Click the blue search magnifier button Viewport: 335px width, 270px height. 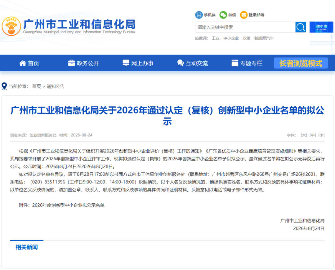click(301, 27)
